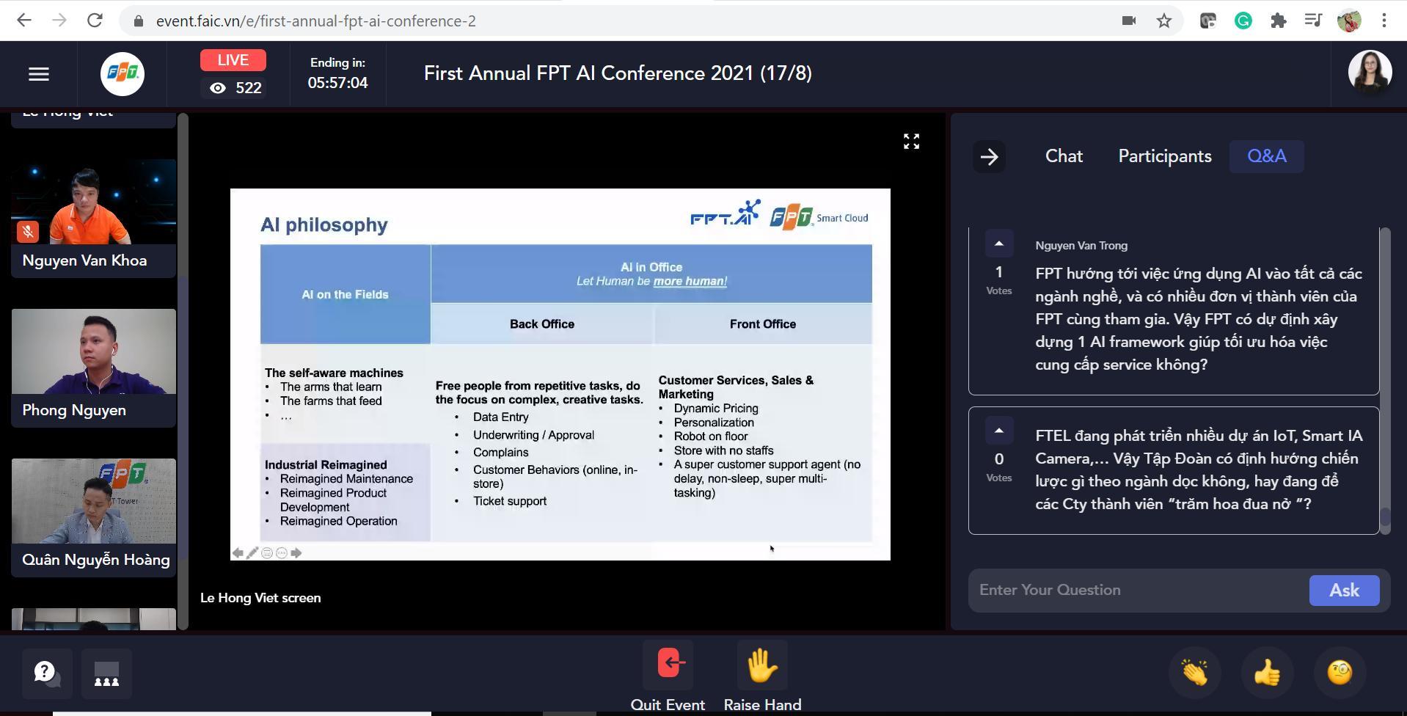Click the 'more human!' link in slide

[x=690, y=282]
